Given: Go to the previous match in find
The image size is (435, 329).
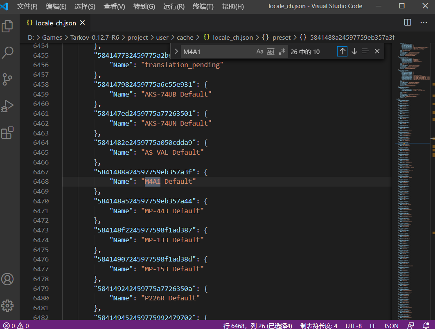Looking at the screenshot, I should point(343,51).
